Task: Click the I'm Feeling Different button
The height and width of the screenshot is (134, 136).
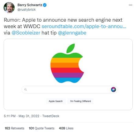Action: pyautogui.click(x=81, y=101)
